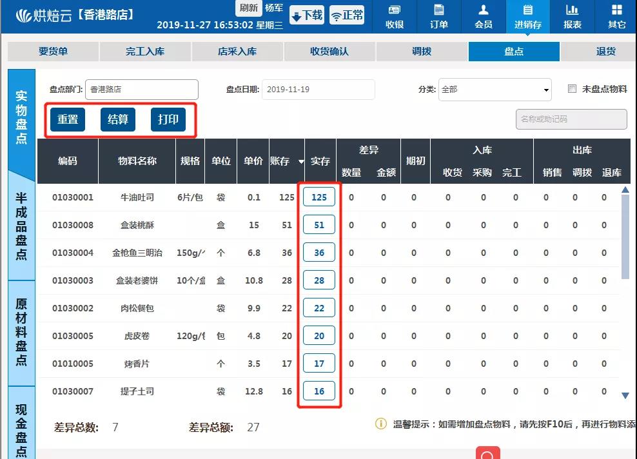Select the 进销存 inventory module
This screenshot has height=459, width=637.
coord(528,17)
